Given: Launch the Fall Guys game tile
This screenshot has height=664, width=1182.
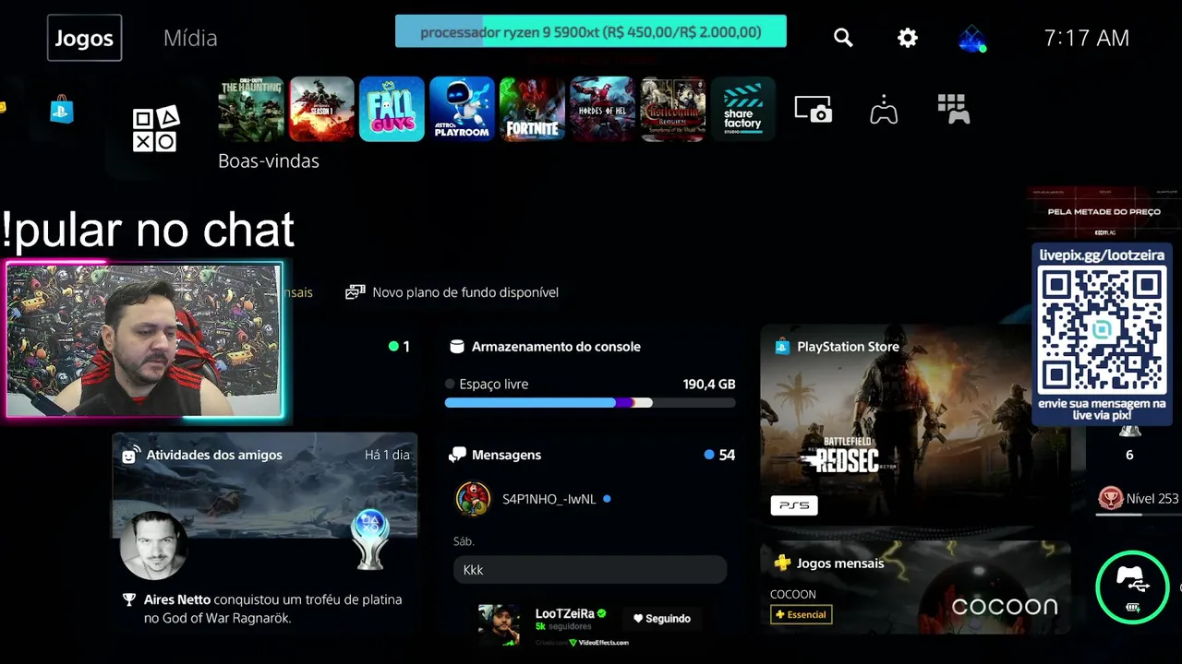Looking at the screenshot, I should (392, 109).
